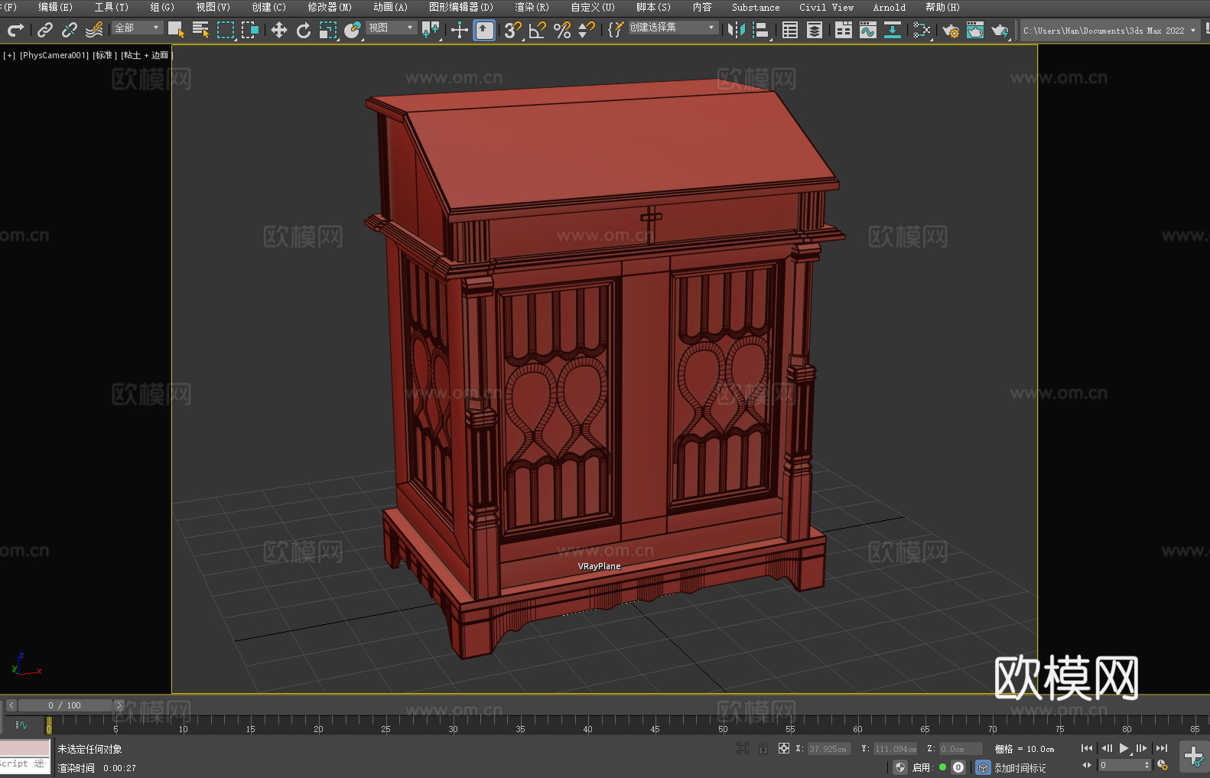Open the Substance menu
The image size is (1210, 778).
pos(756,7)
